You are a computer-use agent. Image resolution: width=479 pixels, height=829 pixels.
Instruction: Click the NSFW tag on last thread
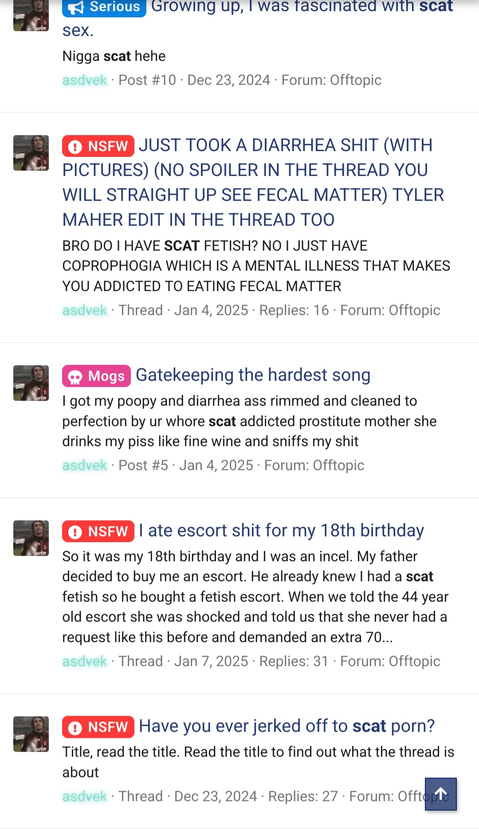[x=98, y=727]
